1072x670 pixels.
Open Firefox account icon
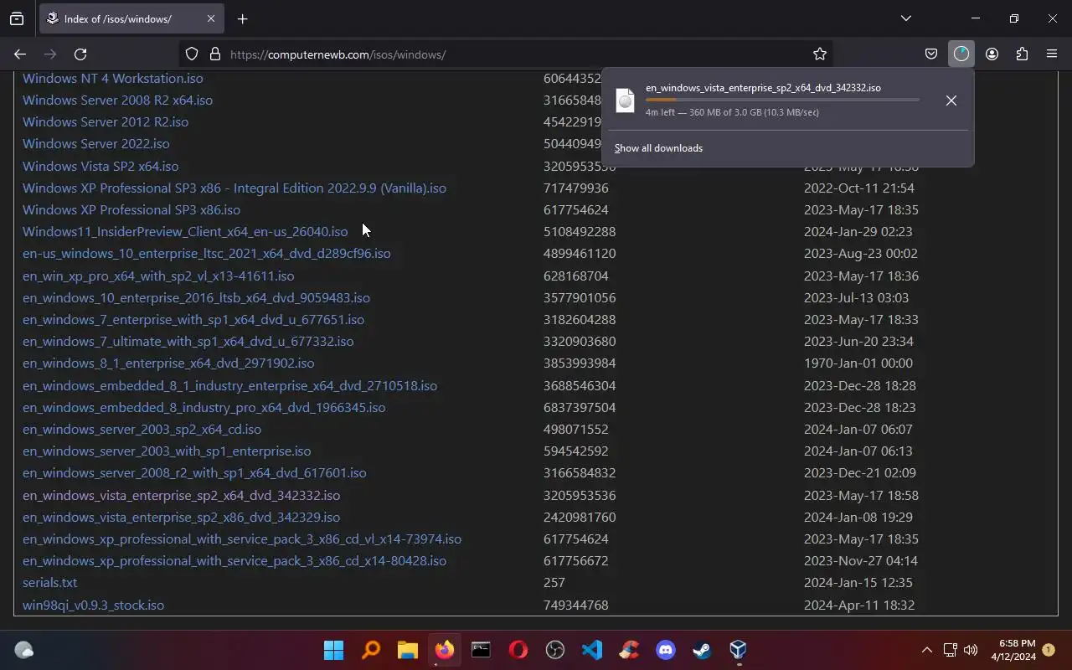[x=992, y=54]
